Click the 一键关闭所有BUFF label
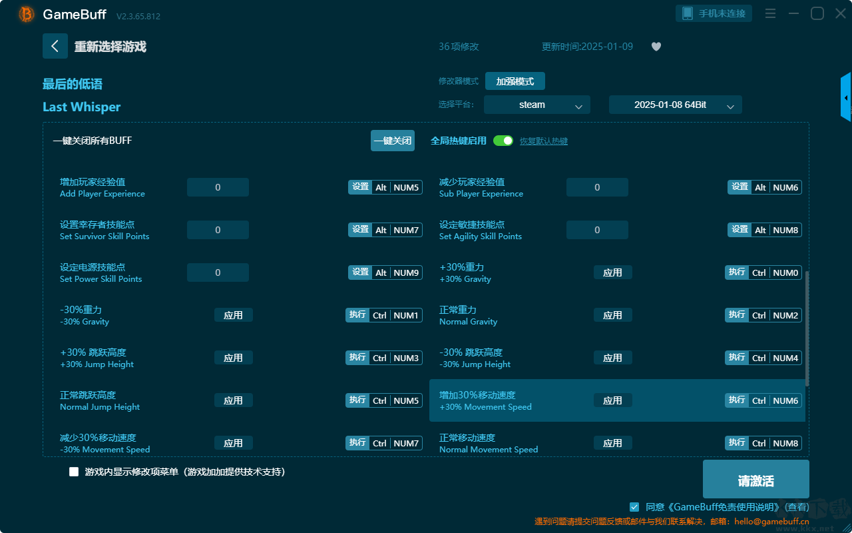 (x=93, y=141)
